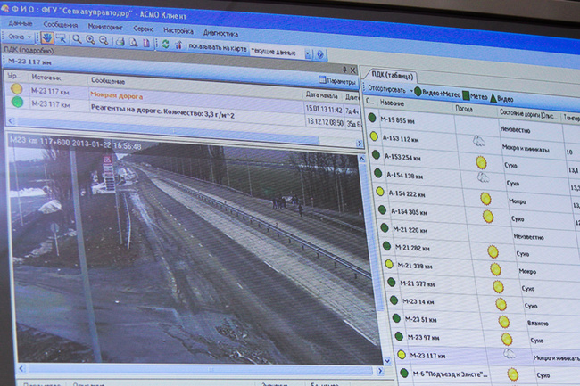Viewport: 580px width, 386px height.
Task: Click camera view scroll-up arrow
Action: 361,159
